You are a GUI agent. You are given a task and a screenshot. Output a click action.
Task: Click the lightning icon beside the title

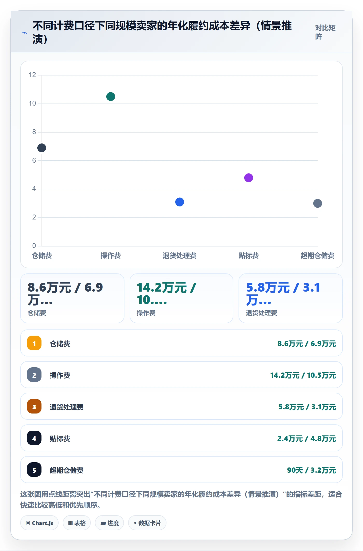25,33
